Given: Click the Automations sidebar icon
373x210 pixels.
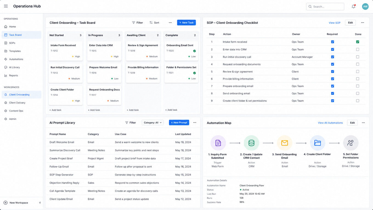Looking at the screenshot, I should [6, 59].
